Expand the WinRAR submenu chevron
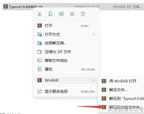This screenshot has width=144, height=114. (x=94, y=80)
